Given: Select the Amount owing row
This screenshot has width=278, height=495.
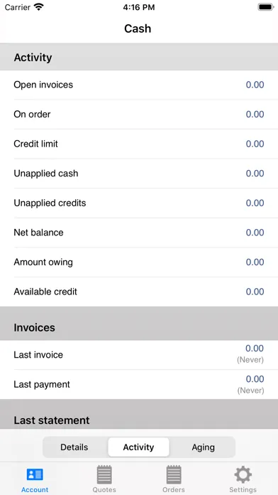Looking at the screenshot, I should [x=139, y=262].
